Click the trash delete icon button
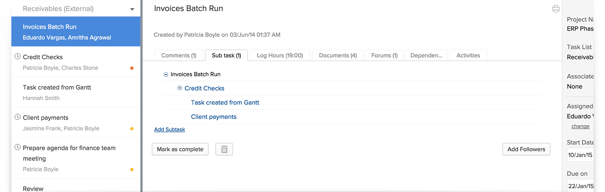 click(224, 149)
